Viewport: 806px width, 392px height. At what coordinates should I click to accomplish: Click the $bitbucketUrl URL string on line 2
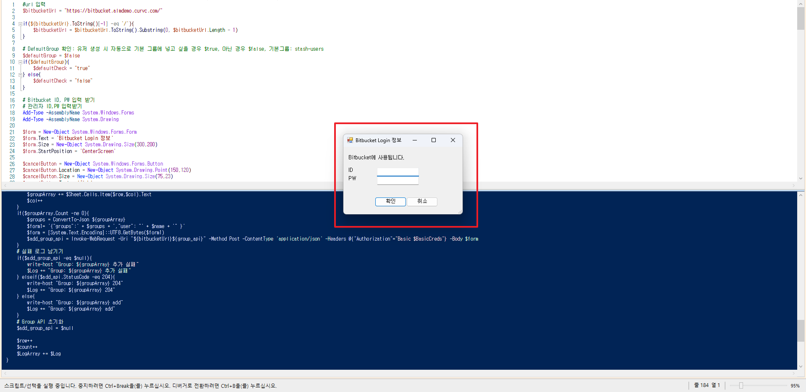[x=113, y=11]
